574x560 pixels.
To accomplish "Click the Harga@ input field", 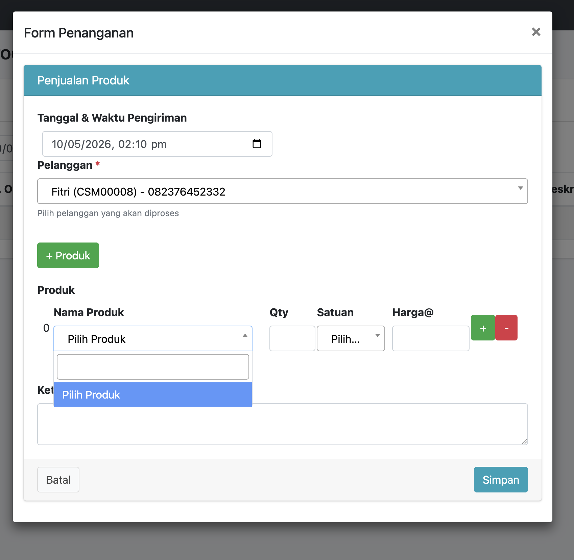I will point(431,338).
